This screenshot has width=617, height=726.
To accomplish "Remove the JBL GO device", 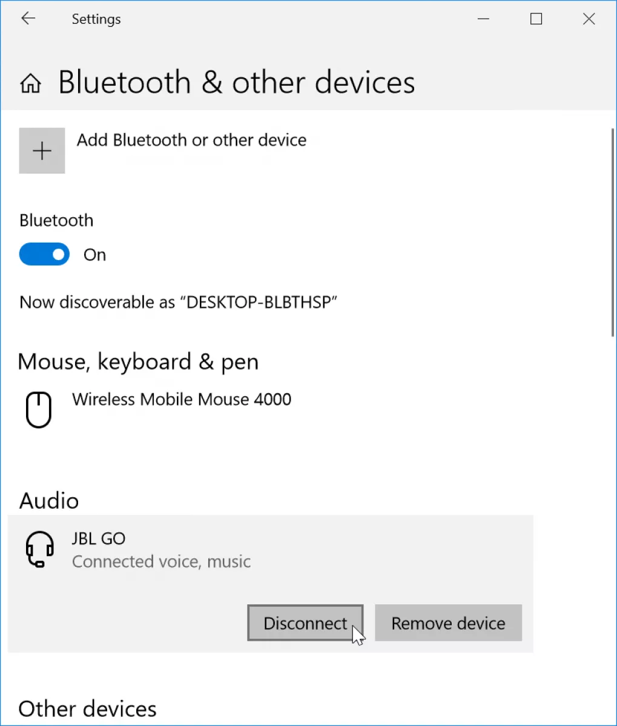I will click(x=448, y=623).
